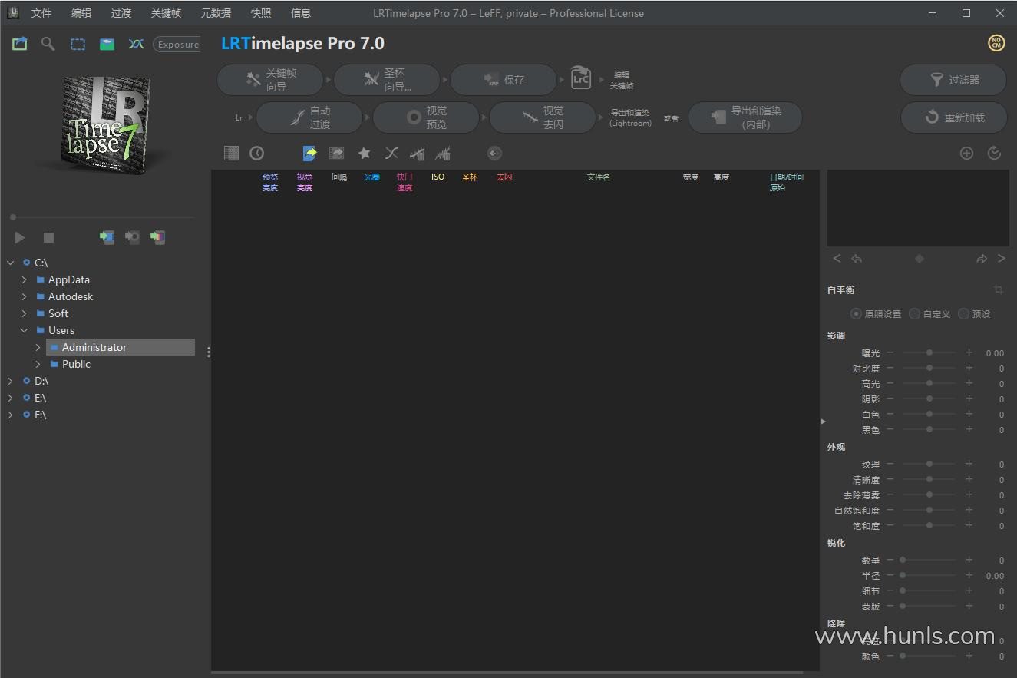1017x678 pixels.
Task: Click the curved forward arrow under preview
Action: (981, 259)
